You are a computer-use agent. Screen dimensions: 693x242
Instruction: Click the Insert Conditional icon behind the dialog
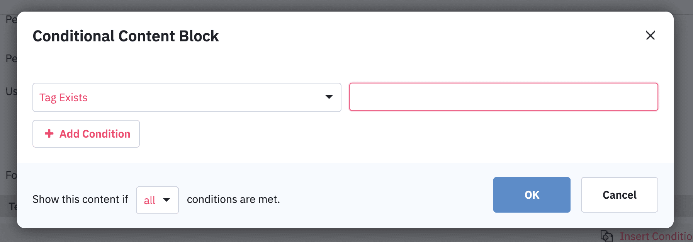(606, 236)
